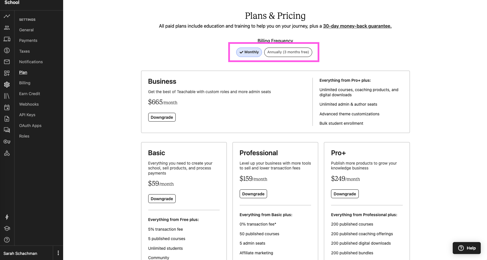The width and height of the screenshot is (487, 260).
Task: Open the Site devices icon
Action: pyautogui.click(x=7, y=39)
